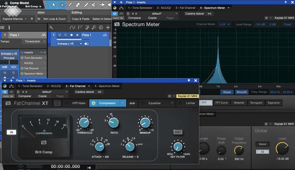Image resolution: width=295 pixels, height=170 pixels.
Task: Open the Fat Channel window gear settings
Action: pyautogui.click(x=170, y=96)
